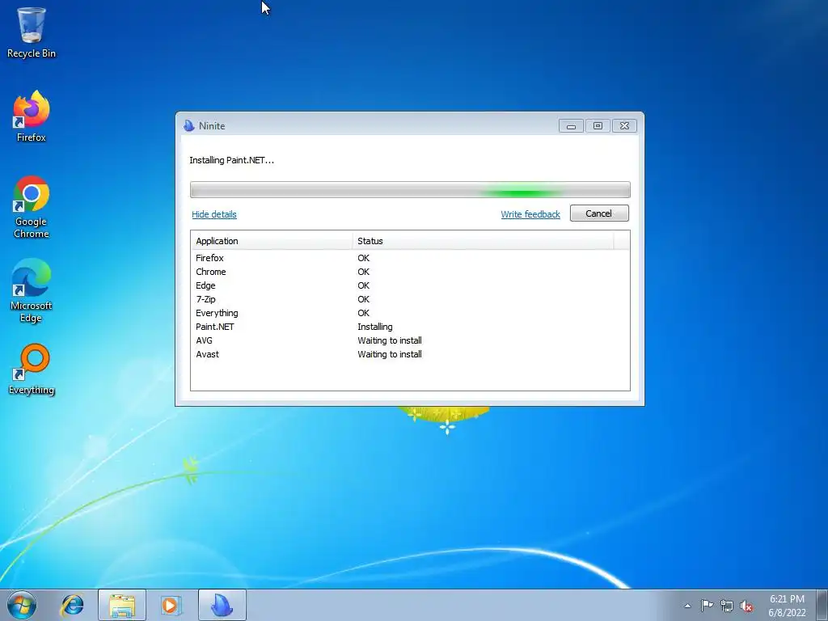Click the installation progress bar
The height and width of the screenshot is (621, 828).
(x=410, y=189)
